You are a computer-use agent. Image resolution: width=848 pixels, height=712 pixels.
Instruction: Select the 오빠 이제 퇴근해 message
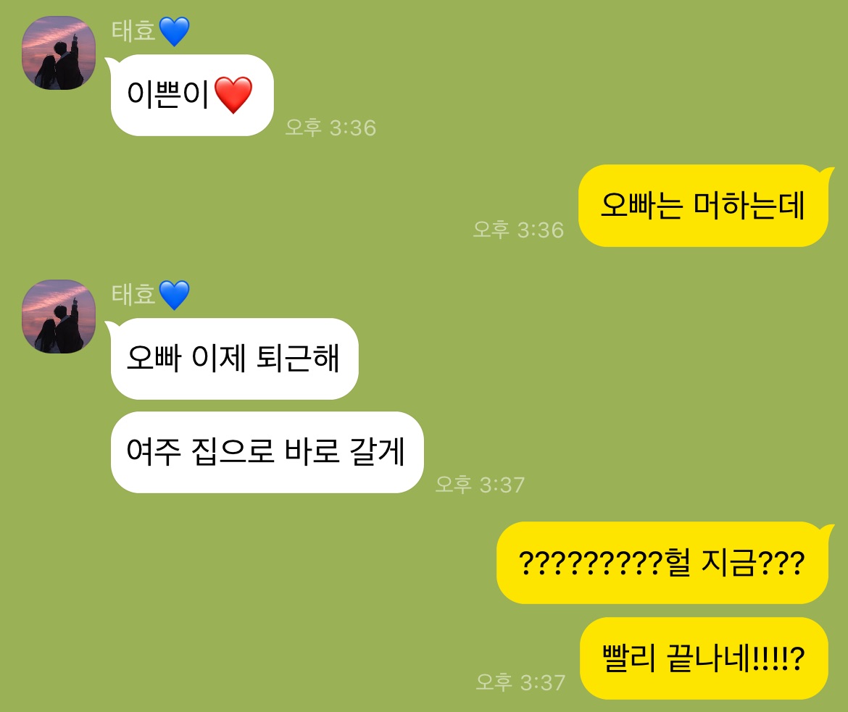234,359
